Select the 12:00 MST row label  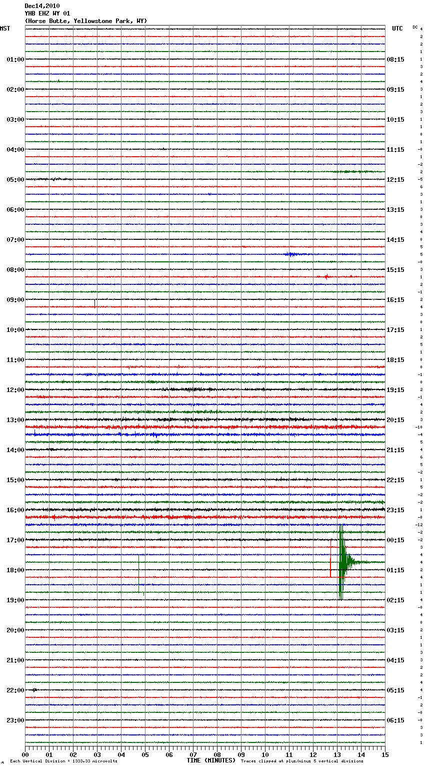[x=15, y=390]
